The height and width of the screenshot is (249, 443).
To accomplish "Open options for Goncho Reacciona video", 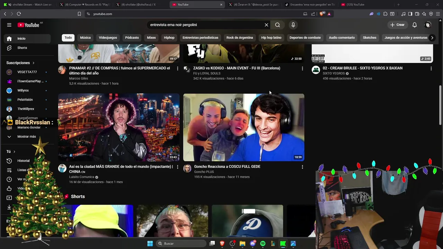I will [302, 167].
